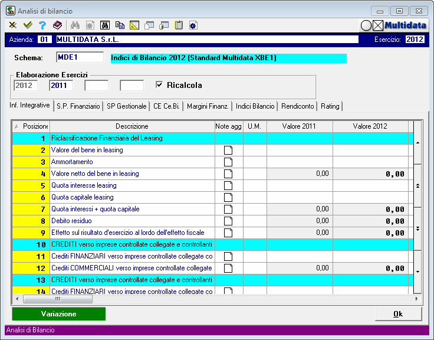The height and width of the screenshot is (340, 434).
Task: Click the horizontal scrollbar thumb
Action: tap(58, 299)
